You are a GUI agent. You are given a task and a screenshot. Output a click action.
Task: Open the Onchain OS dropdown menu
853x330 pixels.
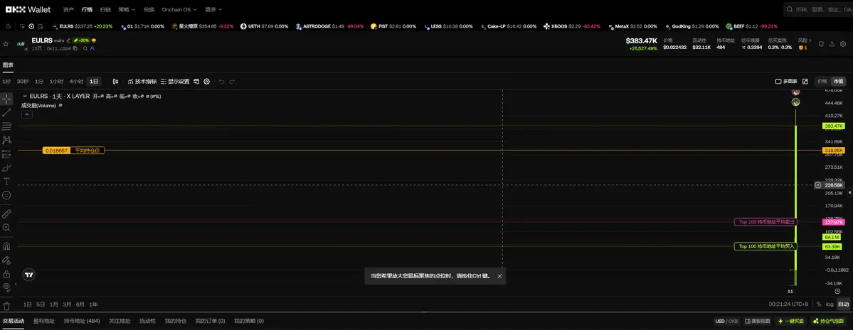point(180,9)
